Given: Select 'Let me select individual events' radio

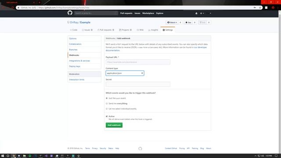Looking at the screenshot, I should pos(107,109).
